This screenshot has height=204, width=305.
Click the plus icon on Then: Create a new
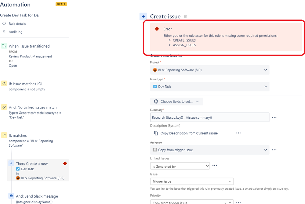pyautogui.click(x=11, y=163)
